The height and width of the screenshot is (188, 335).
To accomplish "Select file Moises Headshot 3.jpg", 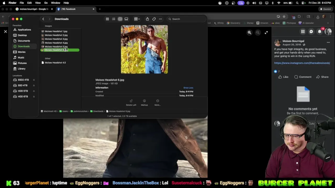I will (56, 39).
